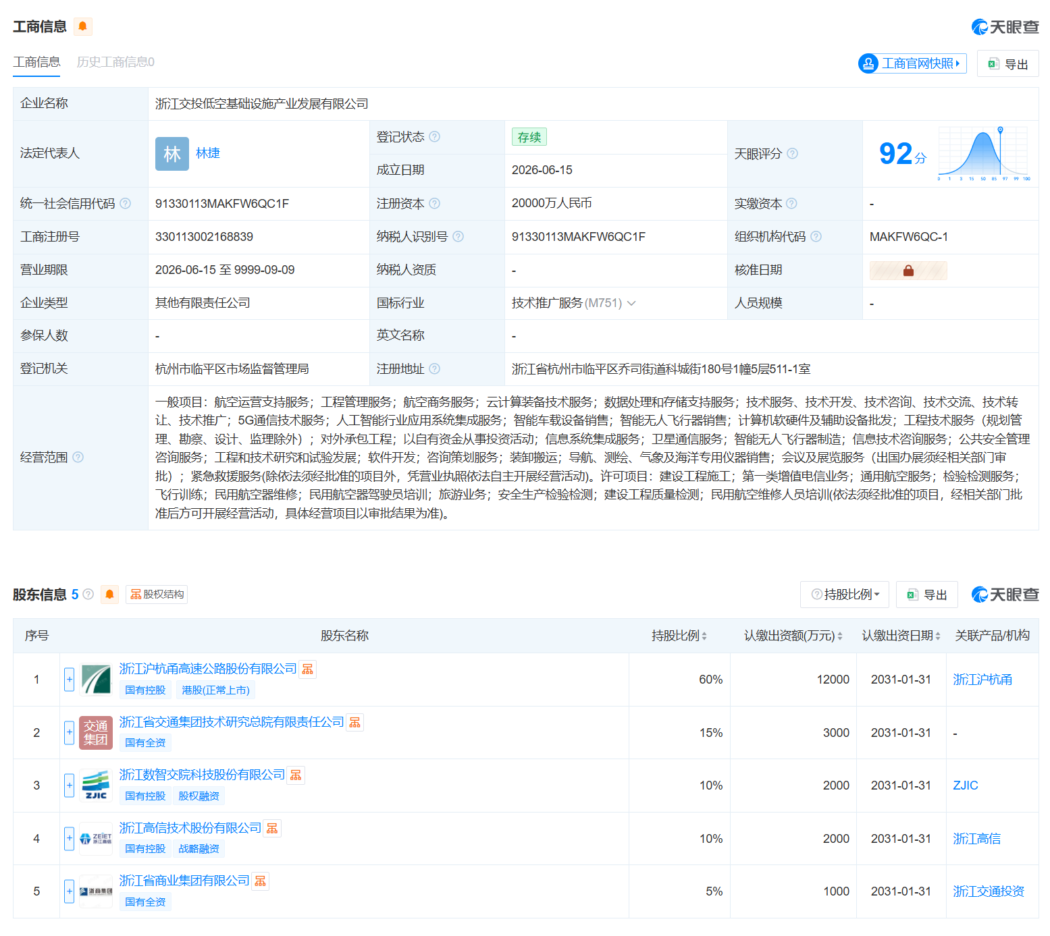
Task: Click the ZEIET 浙江高信 logo thumbnail
Action: point(96,838)
